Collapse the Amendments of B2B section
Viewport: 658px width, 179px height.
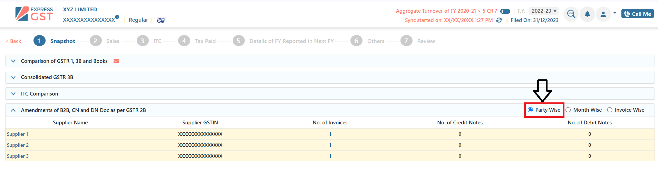click(x=13, y=110)
